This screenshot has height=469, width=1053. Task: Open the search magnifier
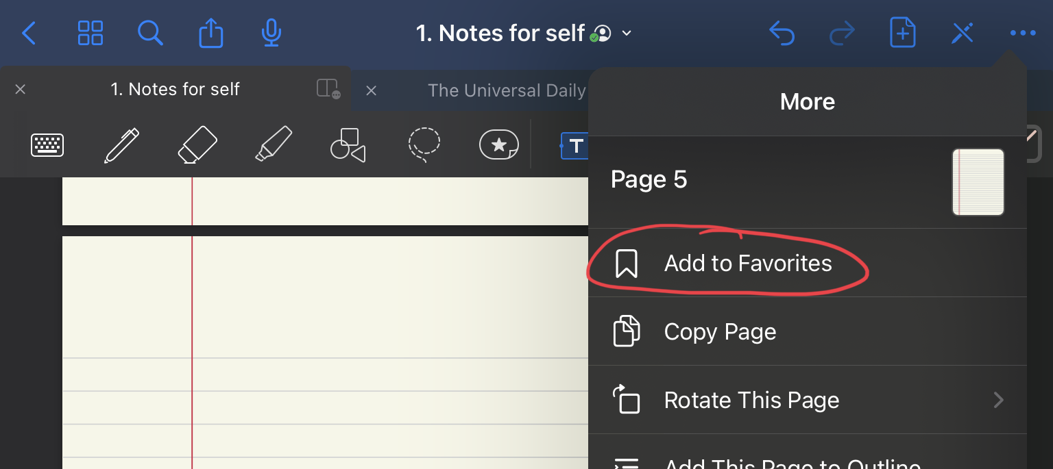(150, 33)
